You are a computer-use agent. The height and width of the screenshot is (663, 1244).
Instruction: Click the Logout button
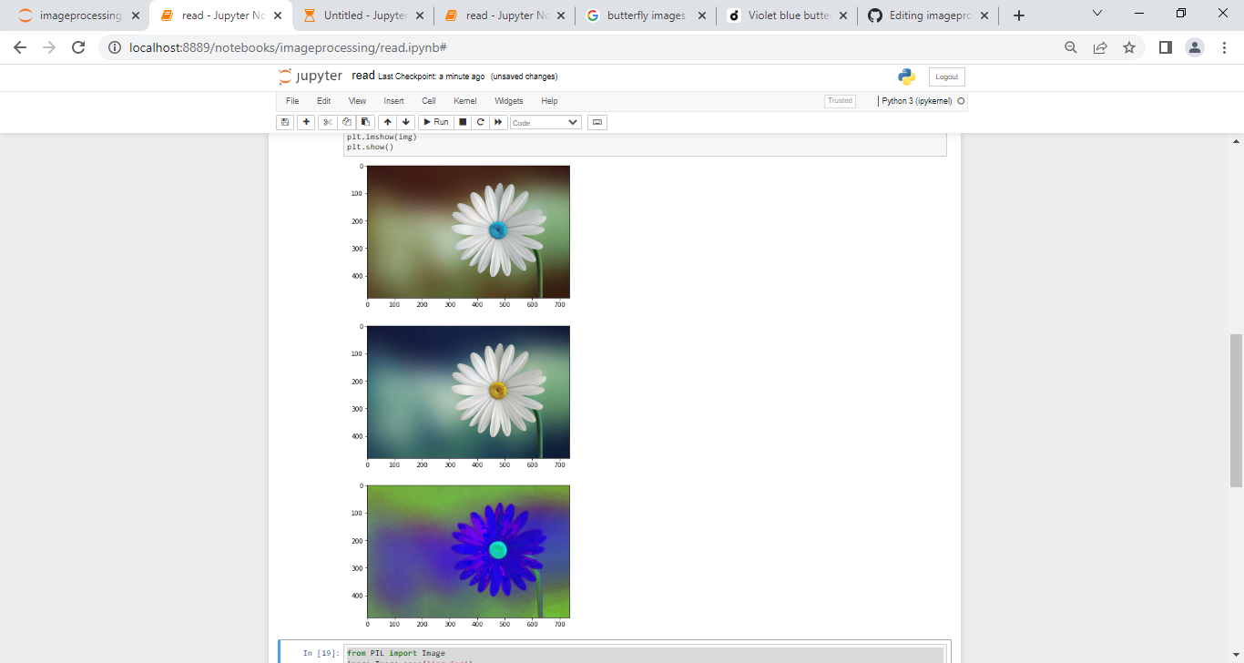click(946, 77)
